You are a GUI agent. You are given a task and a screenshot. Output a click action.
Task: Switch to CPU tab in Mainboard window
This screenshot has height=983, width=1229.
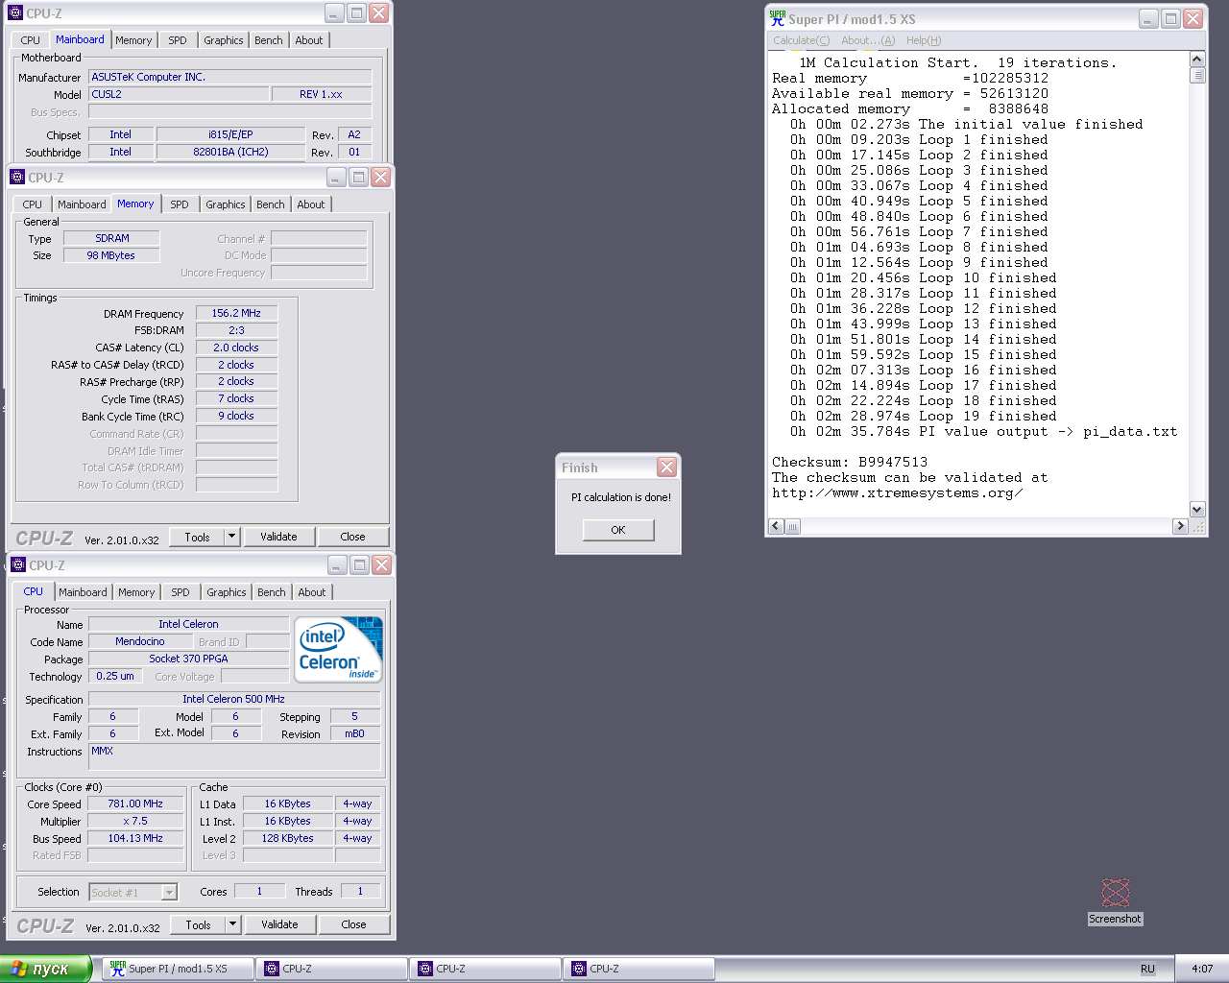pos(31,40)
